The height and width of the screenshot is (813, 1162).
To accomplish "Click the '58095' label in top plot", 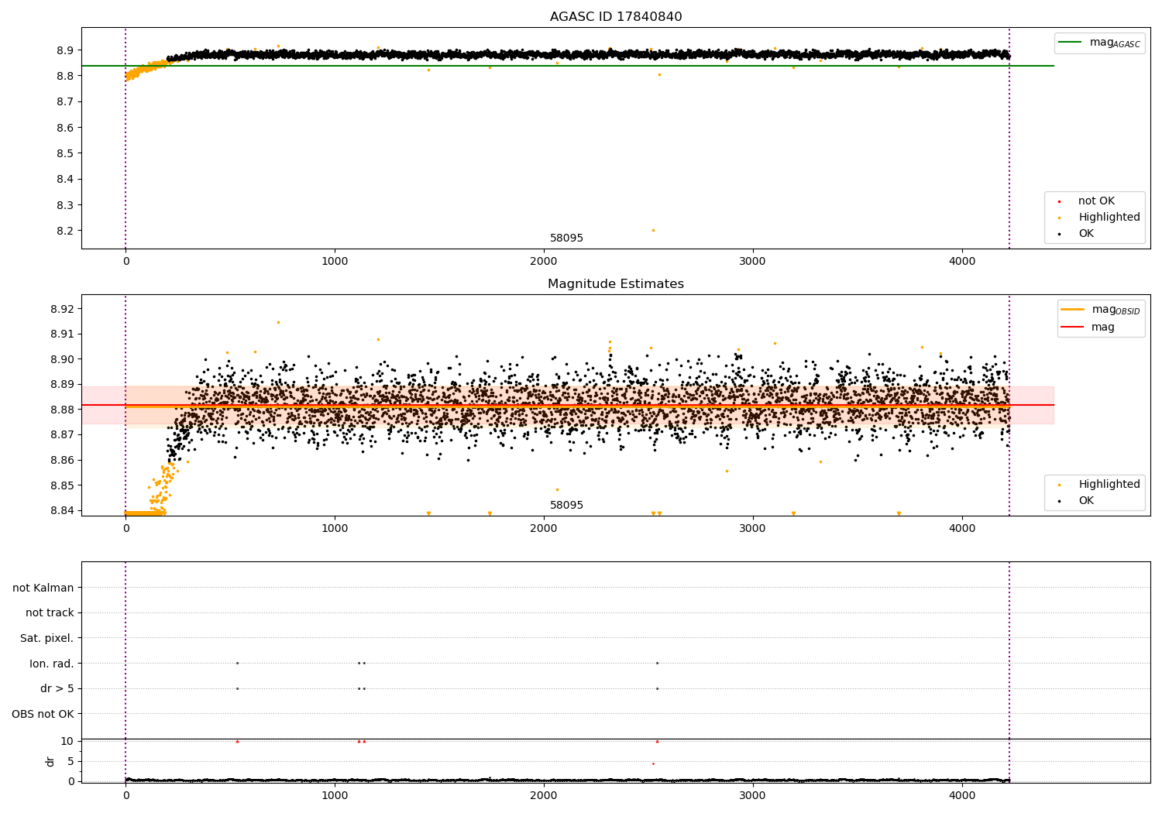I will point(566,238).
